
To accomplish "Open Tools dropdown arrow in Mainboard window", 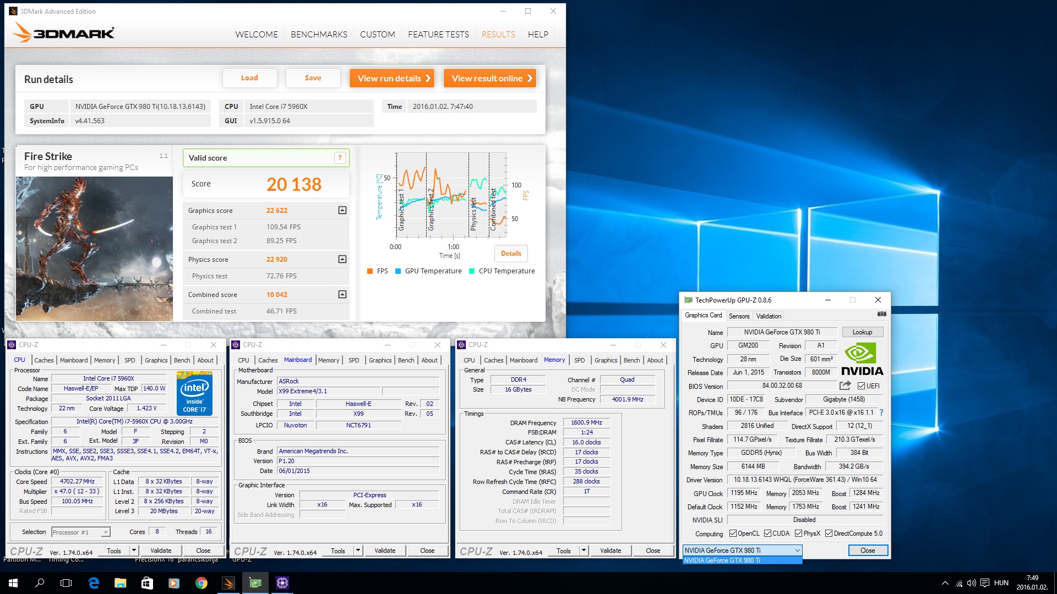I will pos(358,551).
